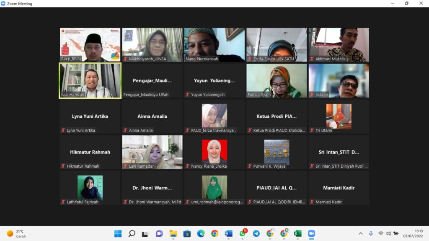Click the system tray microphone indicator
Image resolution: width=429 pixels, height=241 pixels.
[371, 233]
